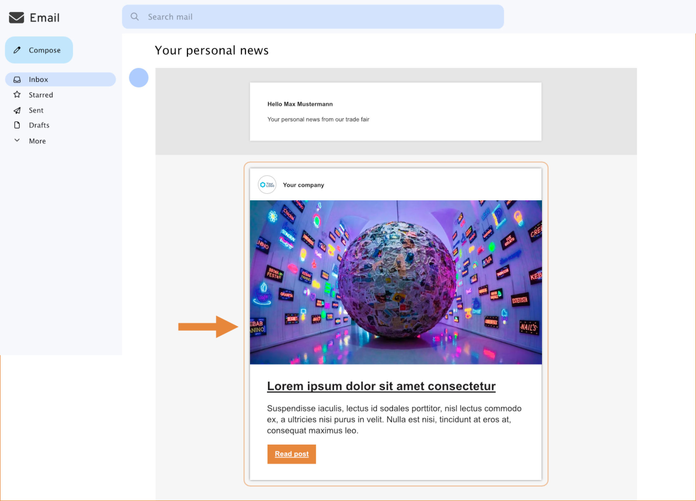
Task: Click the Your company sender name
Action: click(x=303, y=185)
